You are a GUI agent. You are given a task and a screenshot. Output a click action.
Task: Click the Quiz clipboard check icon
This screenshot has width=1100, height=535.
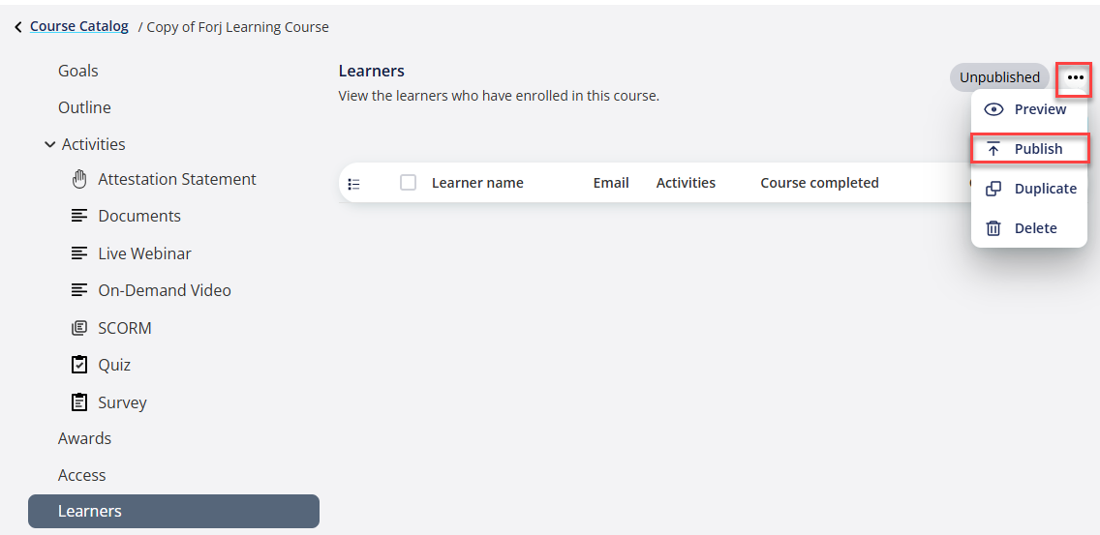pyautogui.click(x=79, y=365)
